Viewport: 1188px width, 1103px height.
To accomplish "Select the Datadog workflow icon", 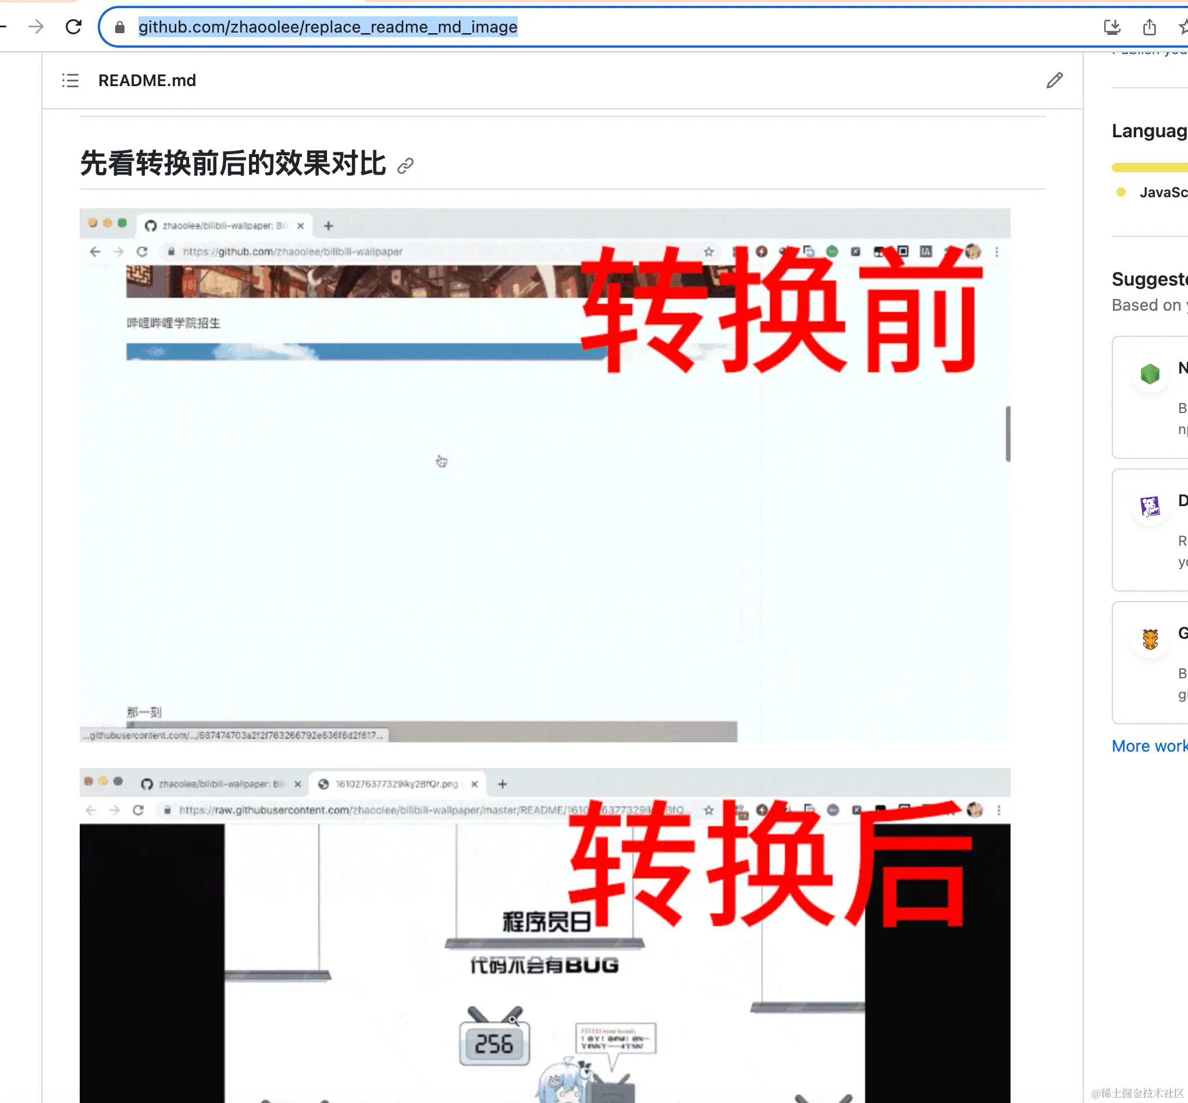I will (x=1150, y=507).
